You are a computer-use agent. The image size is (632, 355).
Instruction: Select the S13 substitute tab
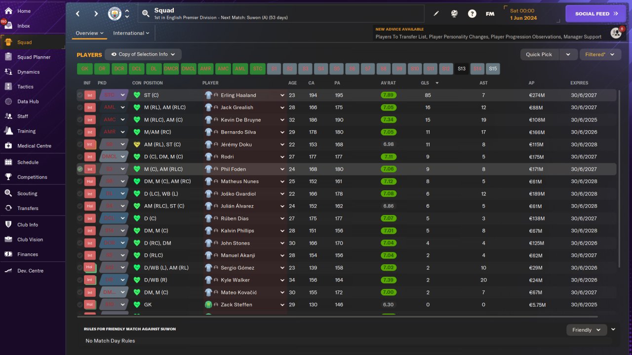tap(461, 69)
